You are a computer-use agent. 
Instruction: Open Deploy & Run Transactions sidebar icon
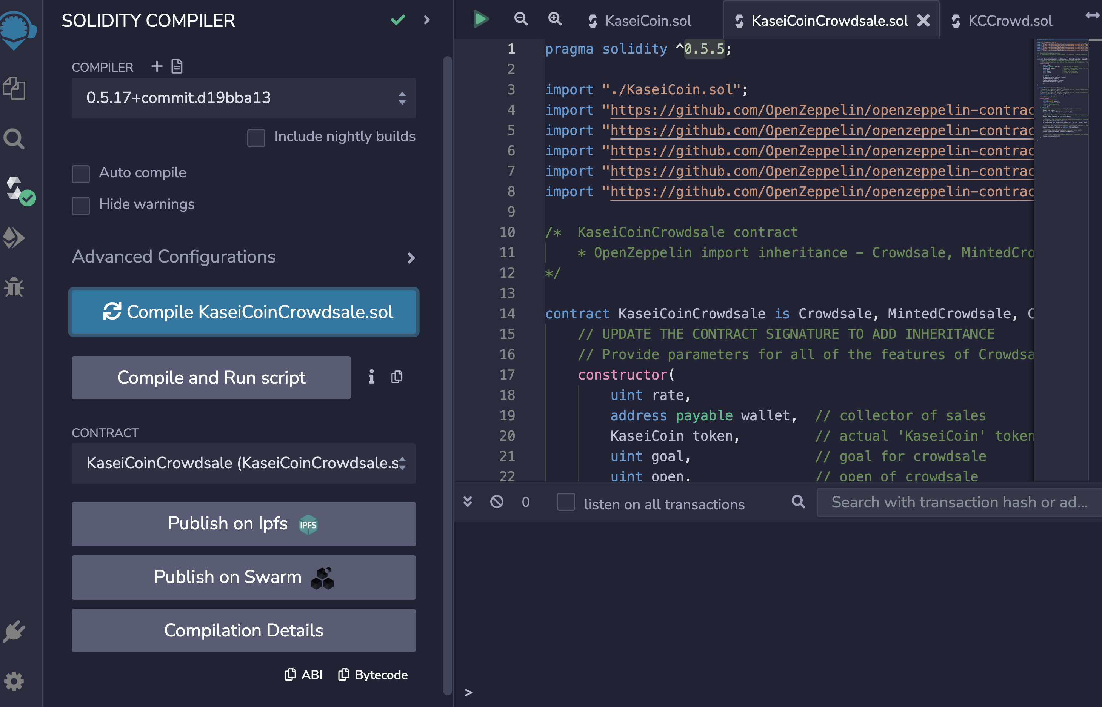(14, 238)
